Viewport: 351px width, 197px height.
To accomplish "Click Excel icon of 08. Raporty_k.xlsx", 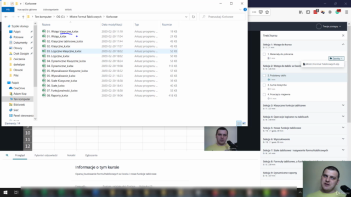I will [44, 95].
